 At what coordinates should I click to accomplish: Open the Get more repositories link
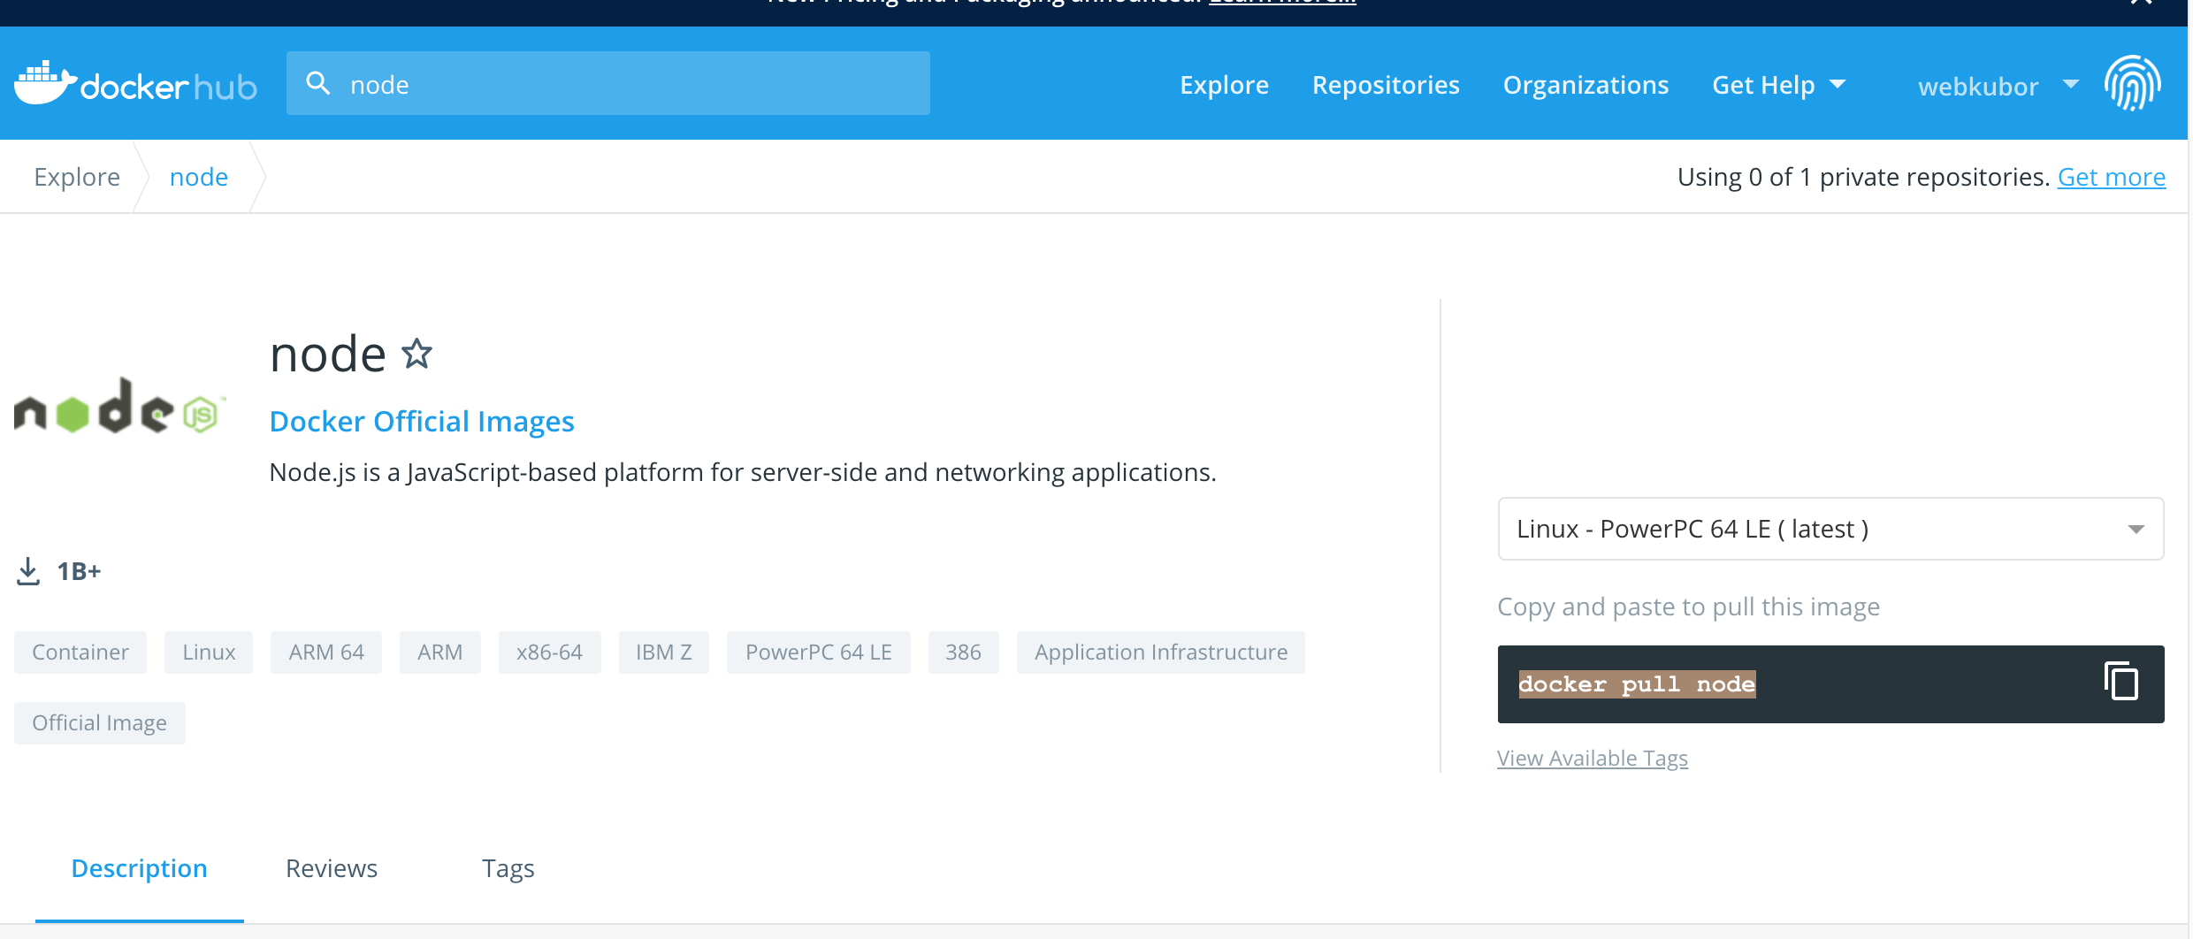tap(2111, 177)
